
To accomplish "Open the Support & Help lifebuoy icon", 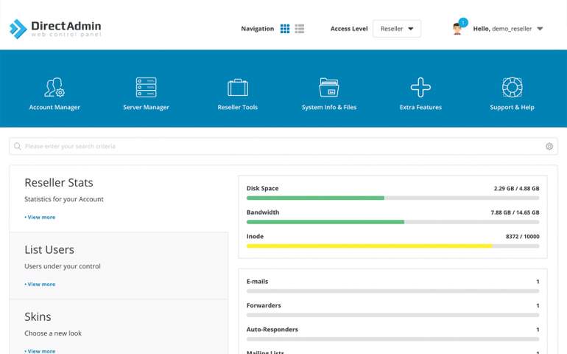I will [512, 87].
